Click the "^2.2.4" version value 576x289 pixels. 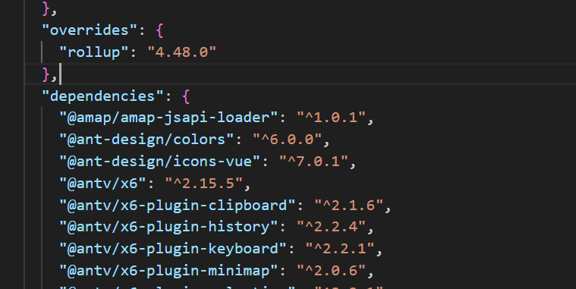click(x=332, y=227)
